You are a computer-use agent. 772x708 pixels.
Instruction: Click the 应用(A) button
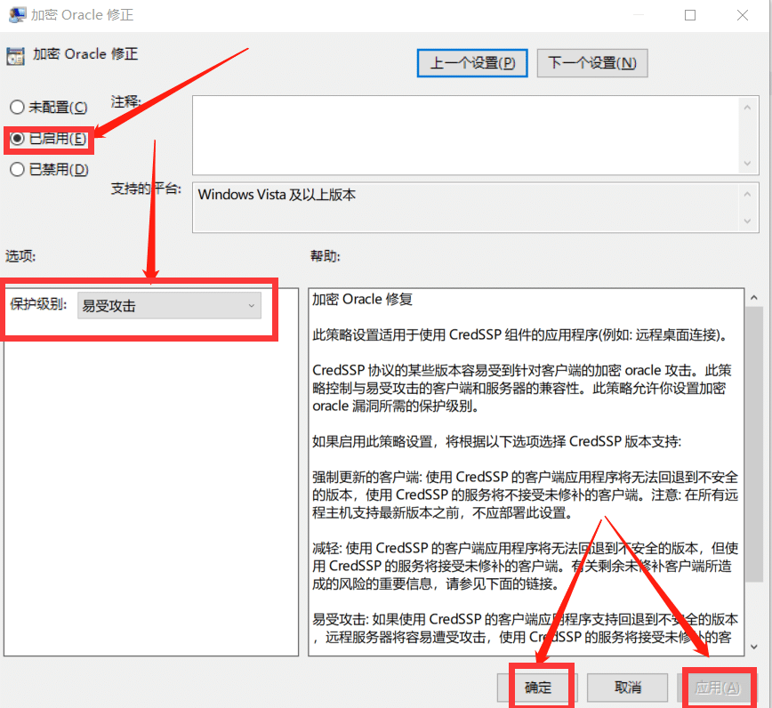(718, 687)
